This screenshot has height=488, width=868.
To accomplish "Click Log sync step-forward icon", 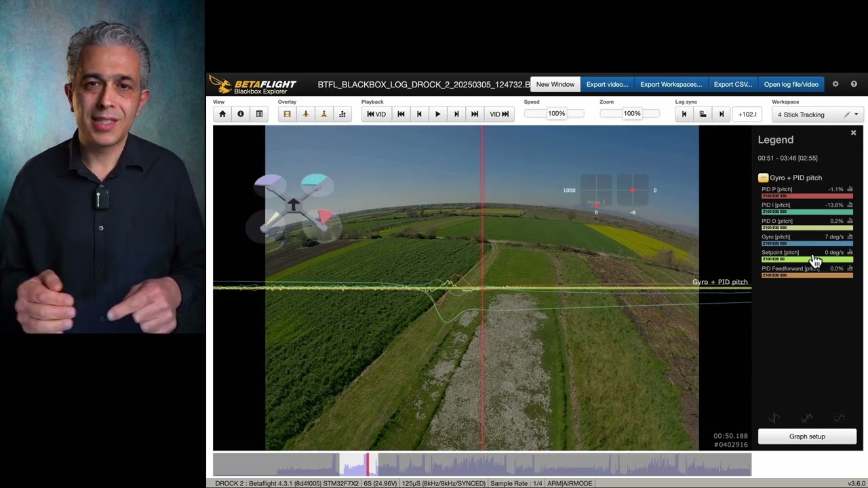I will tap(722, 114).
